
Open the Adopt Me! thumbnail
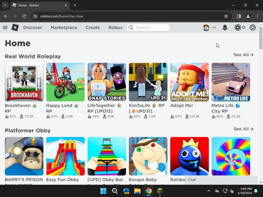click(190, 82)
